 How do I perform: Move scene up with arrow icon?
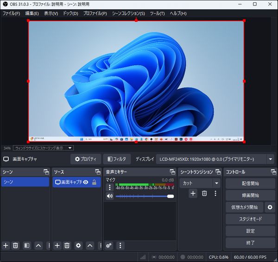point(38,245)
